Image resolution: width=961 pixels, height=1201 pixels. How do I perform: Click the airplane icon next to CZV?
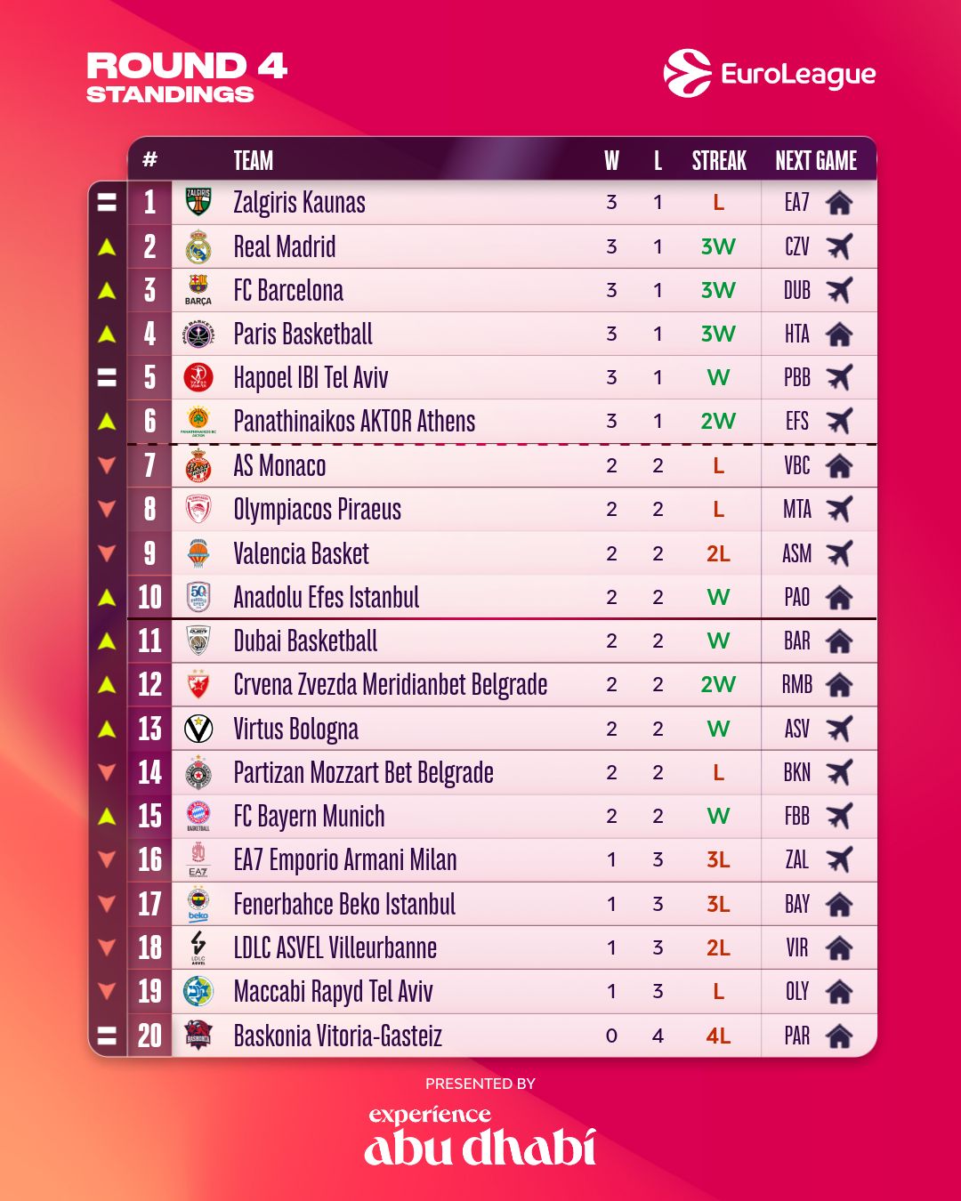(839, 246)
